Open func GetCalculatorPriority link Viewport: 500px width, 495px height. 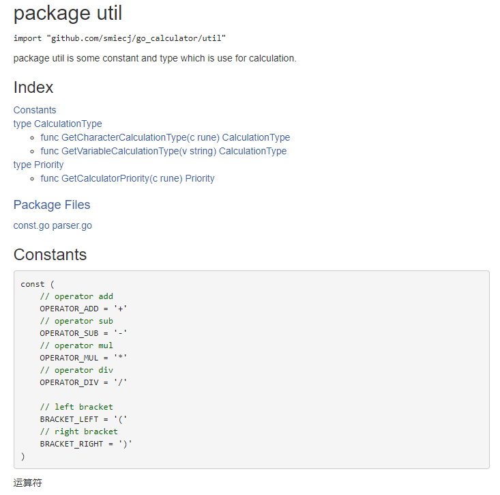coord(128,178)
